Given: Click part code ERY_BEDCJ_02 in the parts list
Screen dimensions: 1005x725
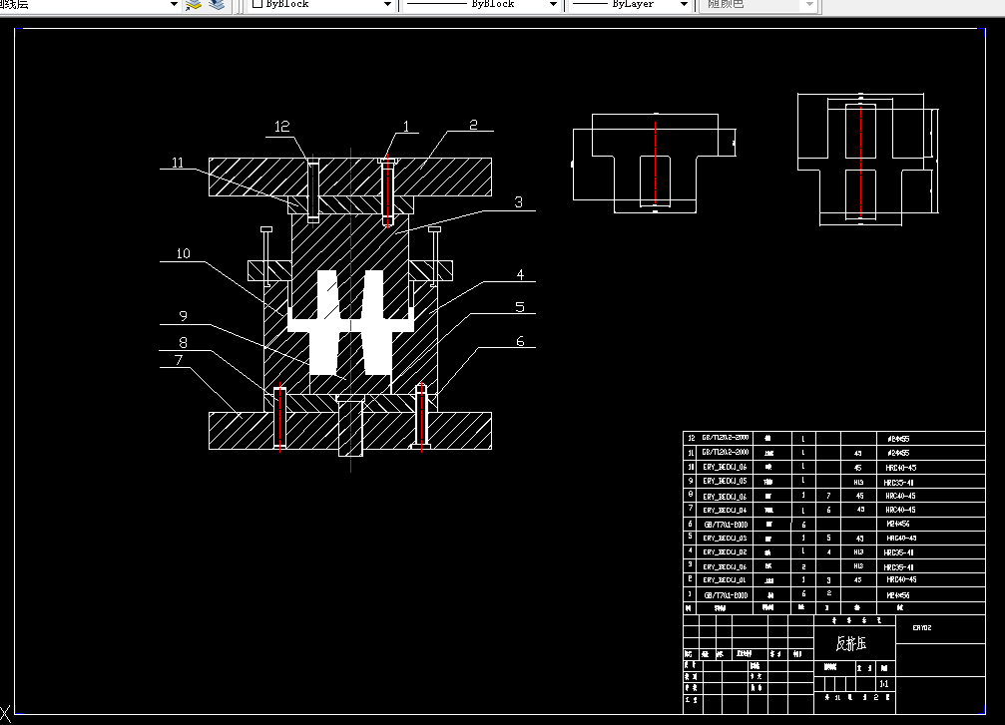Looking at the screenshot, I should (725, 552).
